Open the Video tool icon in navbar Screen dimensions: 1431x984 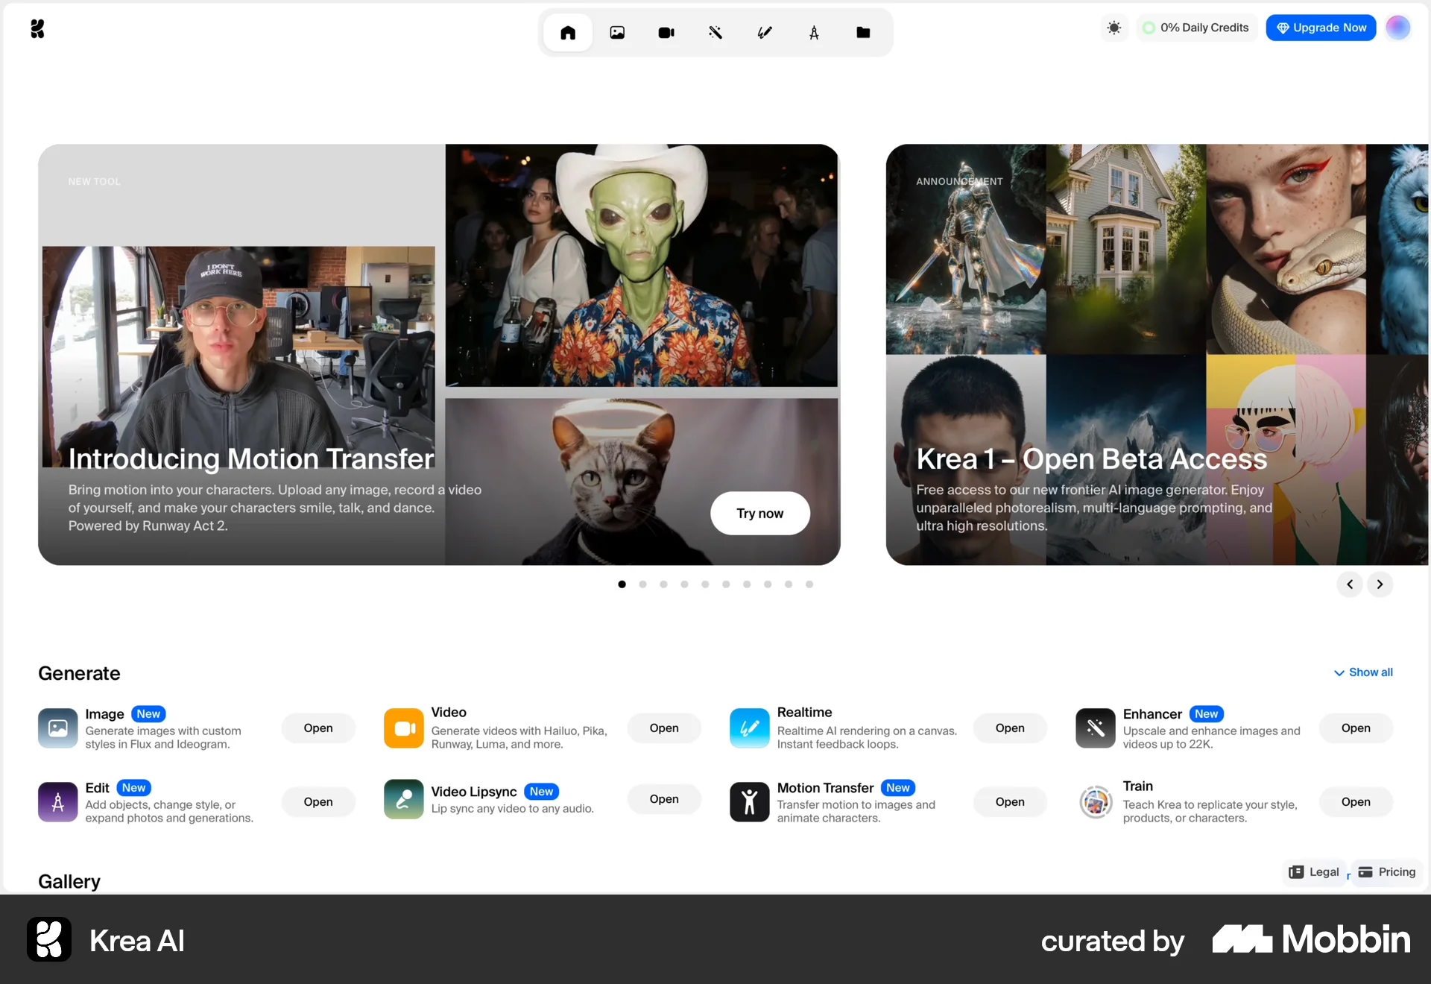click(x=666, y=32)
